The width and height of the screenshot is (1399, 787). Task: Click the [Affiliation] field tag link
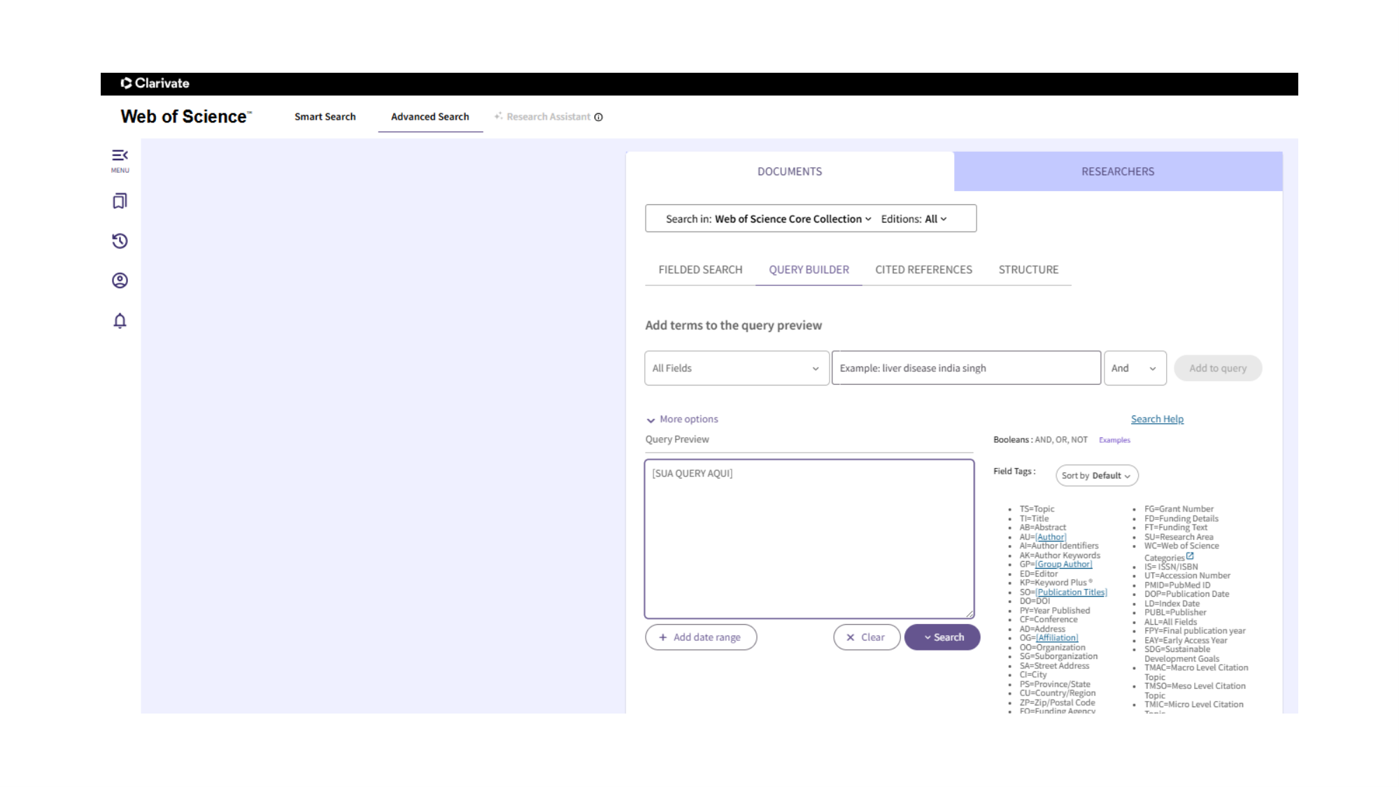click(x=1057, y=638)
